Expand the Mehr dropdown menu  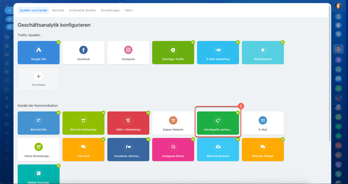tap(130, 10)
